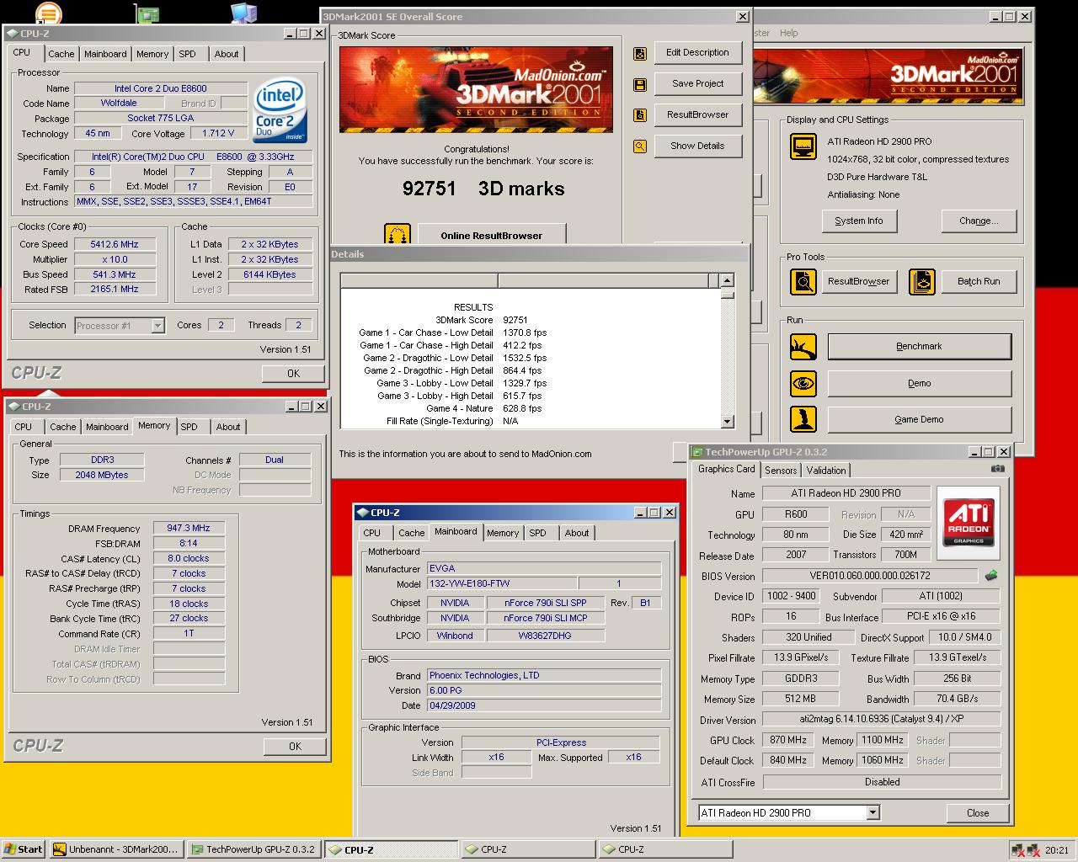Image resolution: width=1078 pixels, height=862 pixels.
Task: Click the GPU-Z screenshot camera icon
Action: click(x=997, y=469)
